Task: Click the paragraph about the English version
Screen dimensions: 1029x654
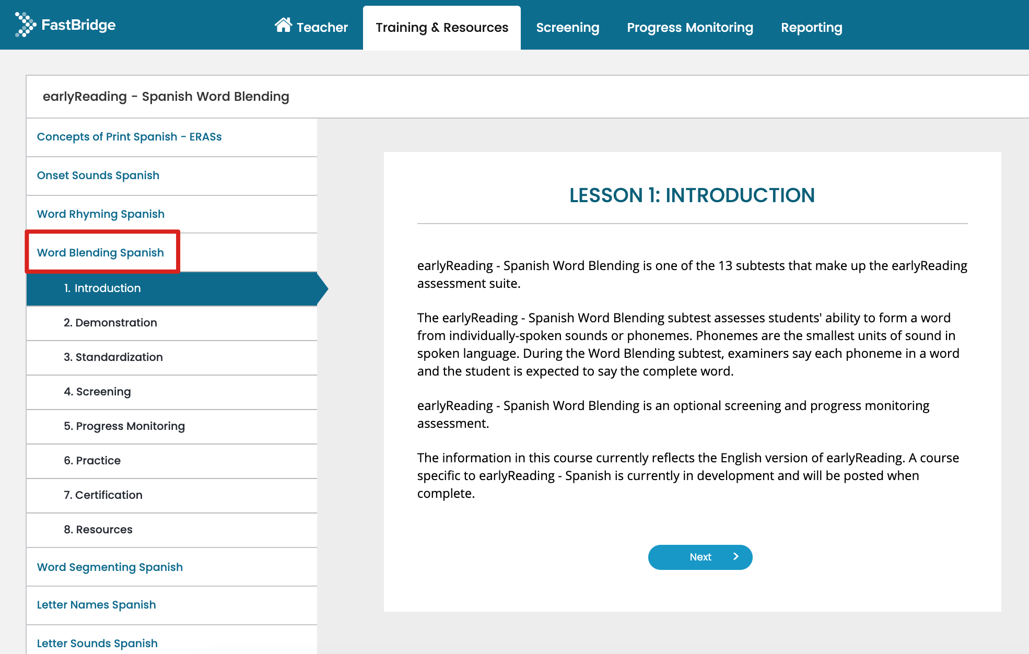Action: pyautogui.click(x=688, y=476)
